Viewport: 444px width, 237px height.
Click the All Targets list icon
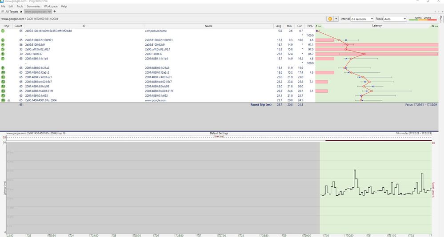(x=3, y=12)
